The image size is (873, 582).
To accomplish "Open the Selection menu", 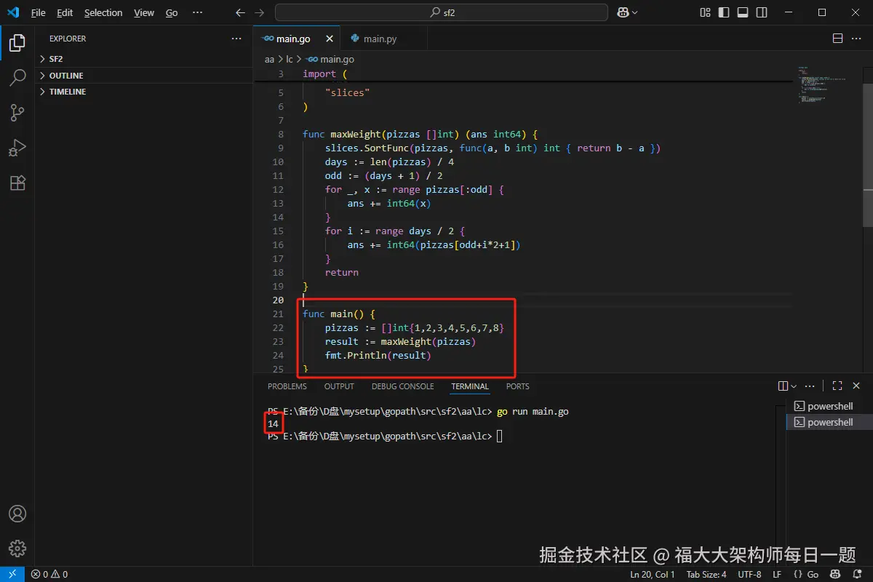I will pyautogui.click(x=103, y=12).
